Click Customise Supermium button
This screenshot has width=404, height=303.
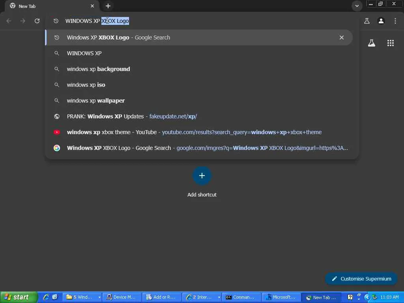point(361,279)
